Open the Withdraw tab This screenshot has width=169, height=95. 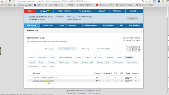pos(117,11)
